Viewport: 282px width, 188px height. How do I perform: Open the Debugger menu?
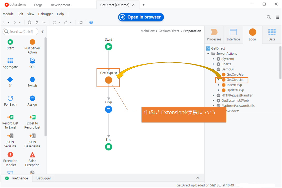[45, 14]
